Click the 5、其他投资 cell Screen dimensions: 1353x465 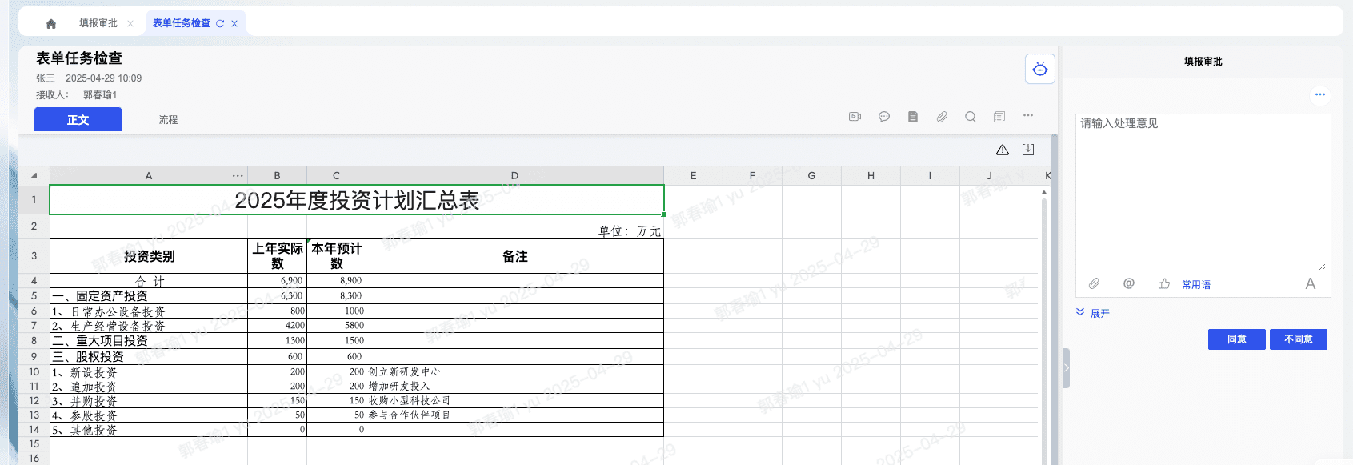(149, 430)
